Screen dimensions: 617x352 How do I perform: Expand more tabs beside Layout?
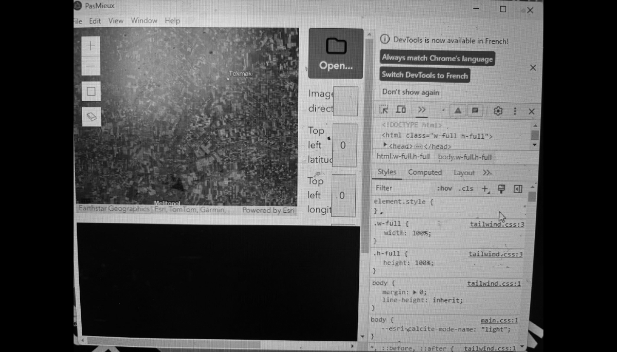click(x=487, y=173)
